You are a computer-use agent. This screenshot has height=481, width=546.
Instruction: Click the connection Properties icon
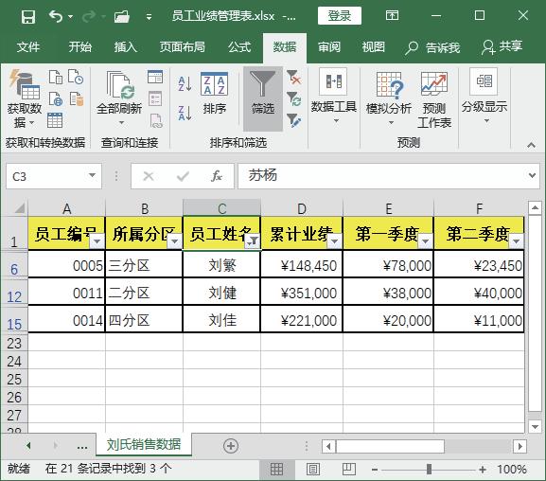pyautogui.click(x=155, y=98)
